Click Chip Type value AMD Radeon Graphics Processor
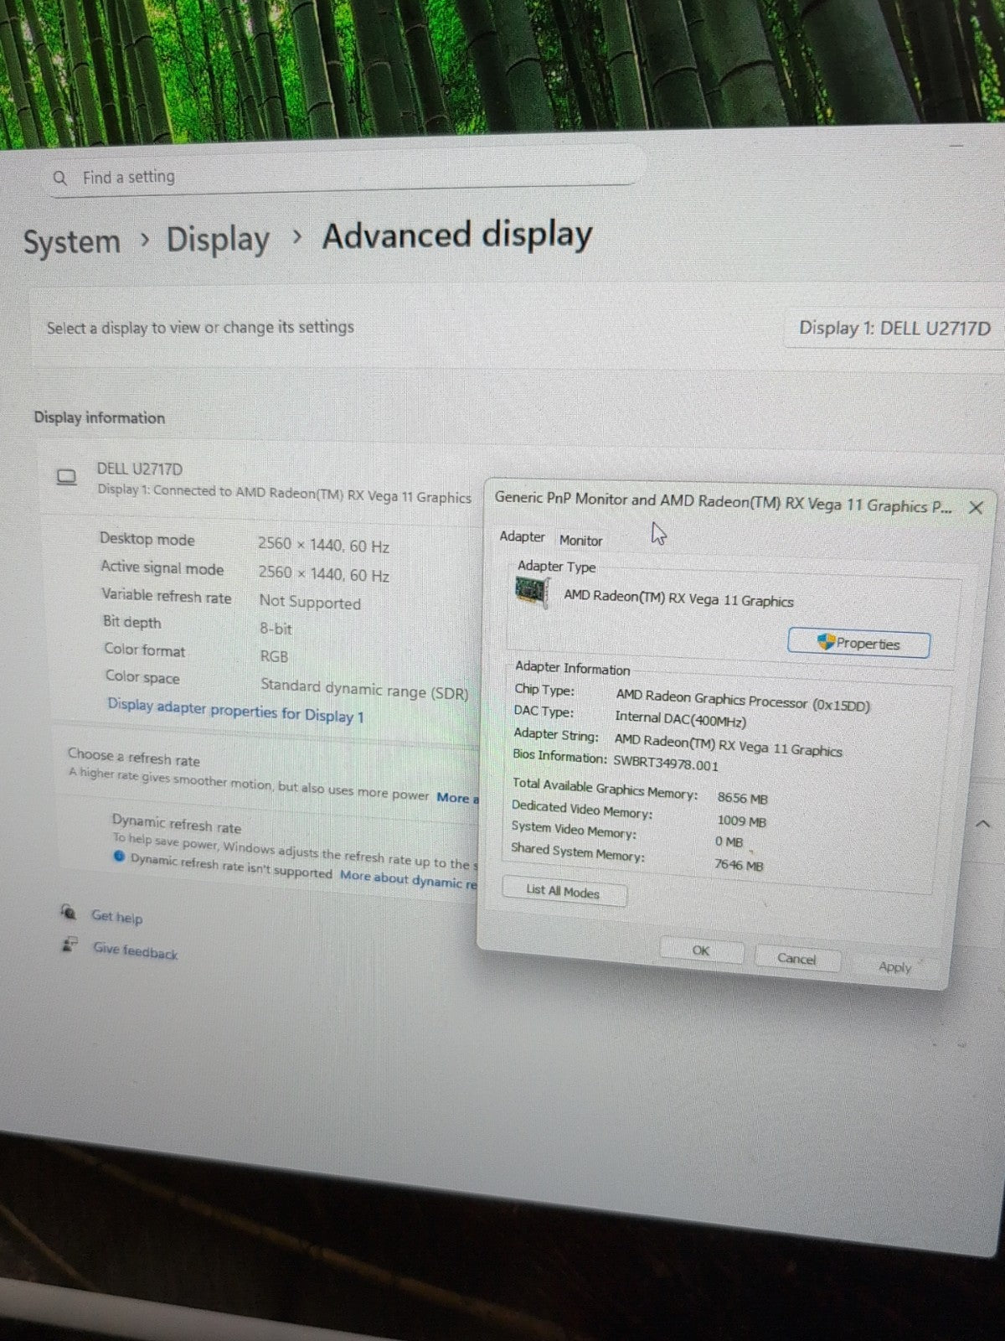1005x1341 pixels. point(743,701)
